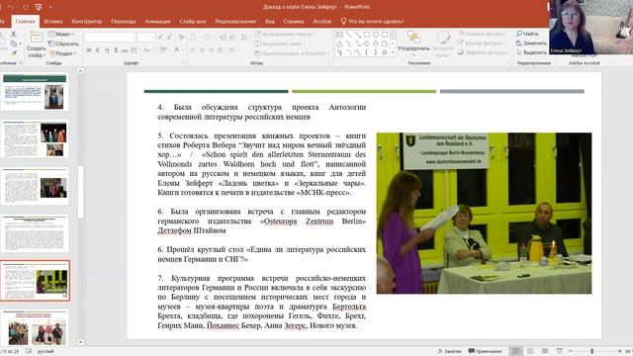Click the Упорядочить arrange icon
Image resolution: width=633 pixels, height=356 pixels.
[x=413, y=38]
